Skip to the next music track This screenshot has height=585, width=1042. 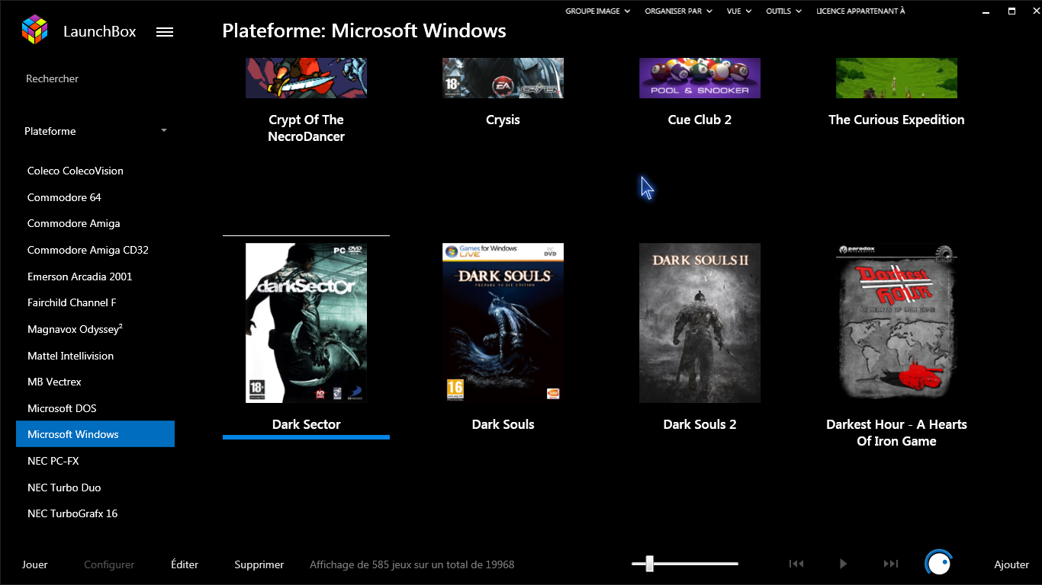coord(890,564)
